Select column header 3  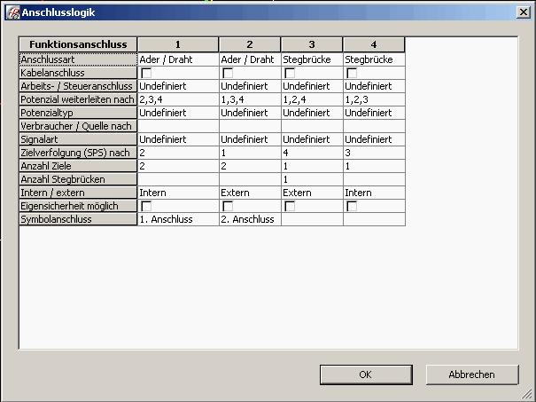pyautogui.click(x=312, y=44)
